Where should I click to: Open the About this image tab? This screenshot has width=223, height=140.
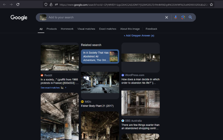tap(130, 29)
